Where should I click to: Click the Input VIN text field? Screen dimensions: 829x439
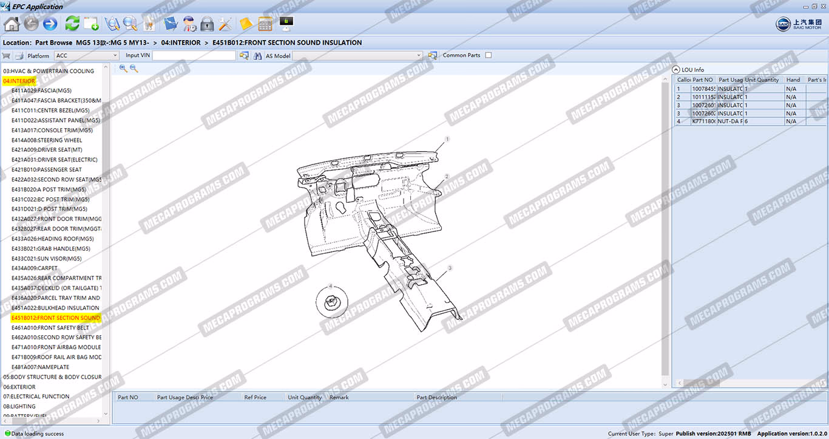tap(194, 55)
